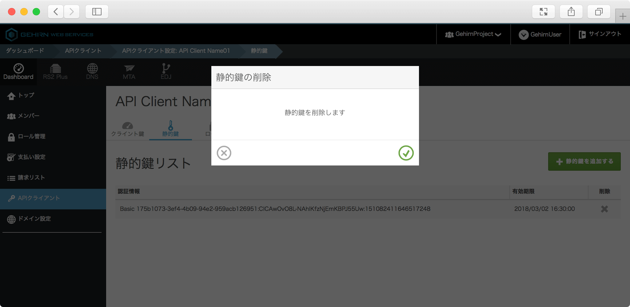The height and width of the screenshot is (307, 630).
Task: Click サインアウト to sign out
Action: point(600,34)
